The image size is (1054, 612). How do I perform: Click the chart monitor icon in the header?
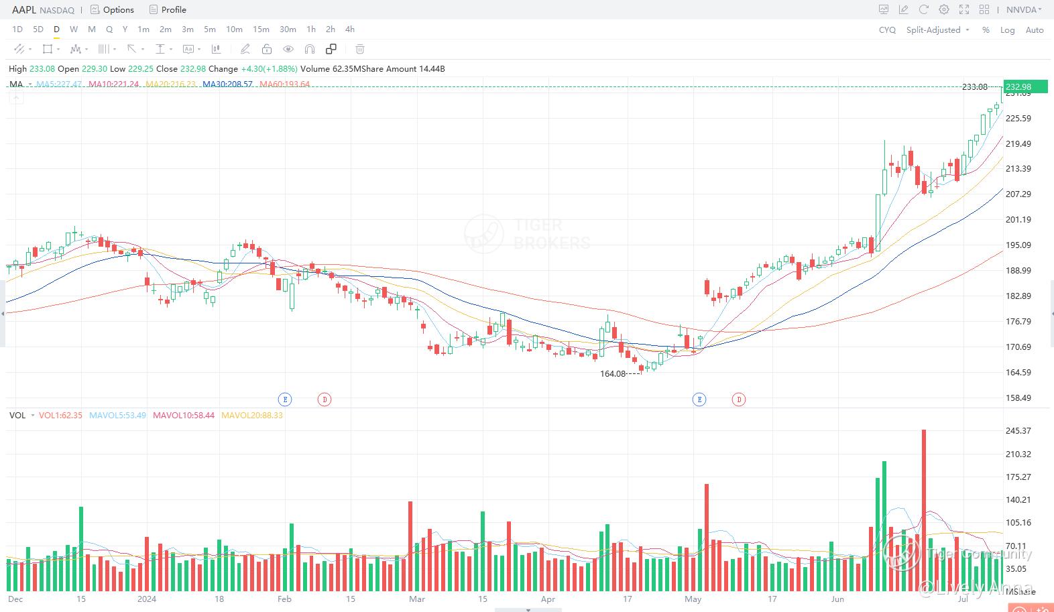pyautogui.click(x=884, y=9)
